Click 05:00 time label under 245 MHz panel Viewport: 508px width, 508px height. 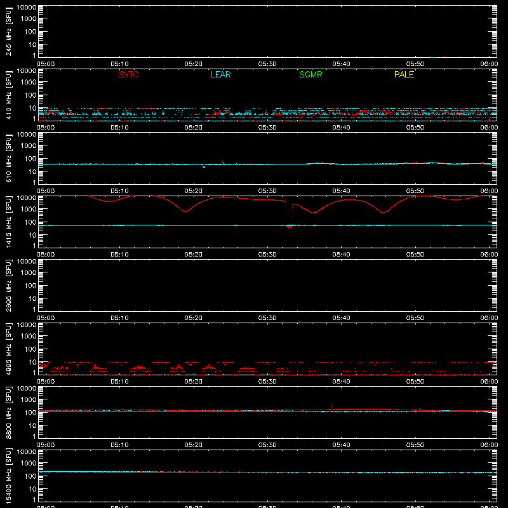pos(45,64)
